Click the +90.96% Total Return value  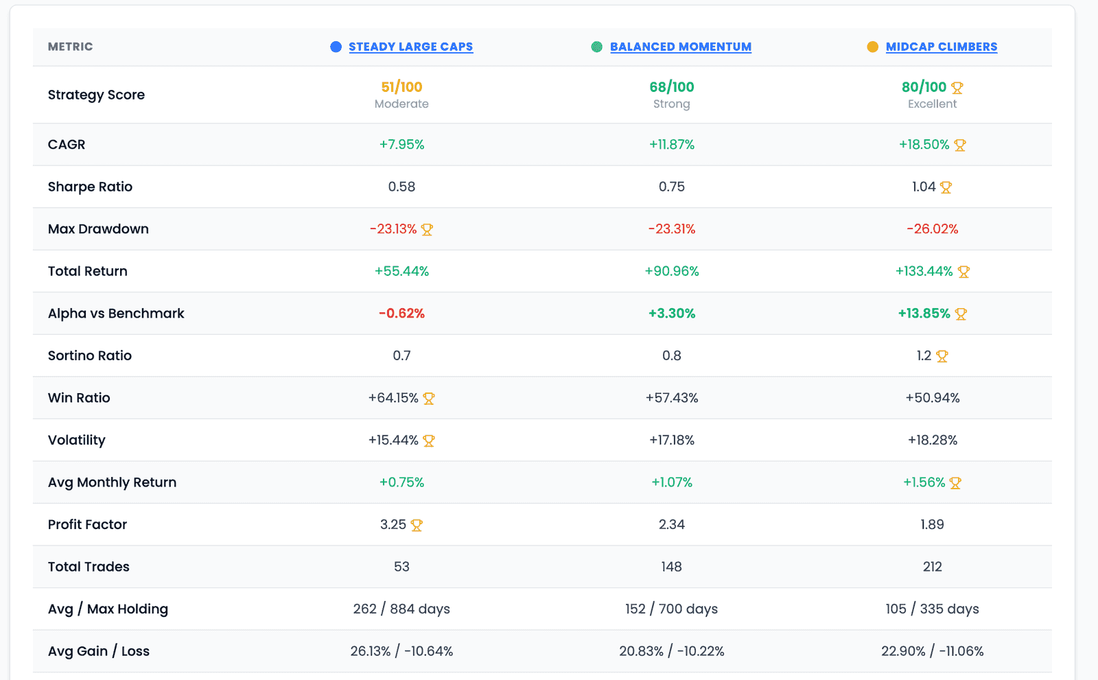pos(672,271)
